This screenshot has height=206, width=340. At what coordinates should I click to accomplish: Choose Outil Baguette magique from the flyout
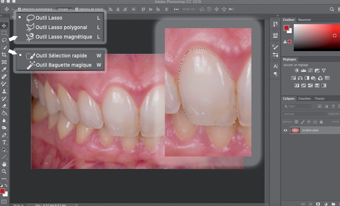click(64, 65)
